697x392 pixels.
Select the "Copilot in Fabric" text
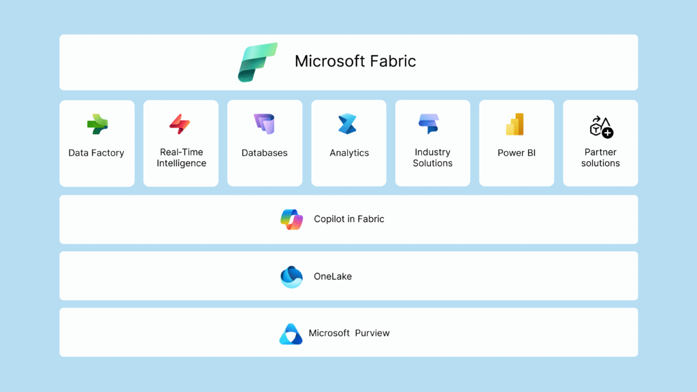[x=348, y=219]
